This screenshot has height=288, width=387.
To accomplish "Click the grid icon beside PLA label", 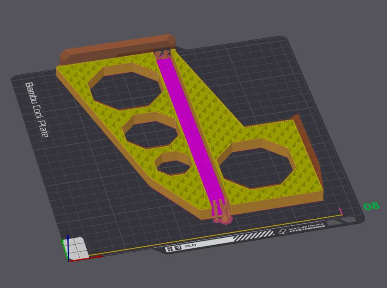I will [x=170, y=249].
